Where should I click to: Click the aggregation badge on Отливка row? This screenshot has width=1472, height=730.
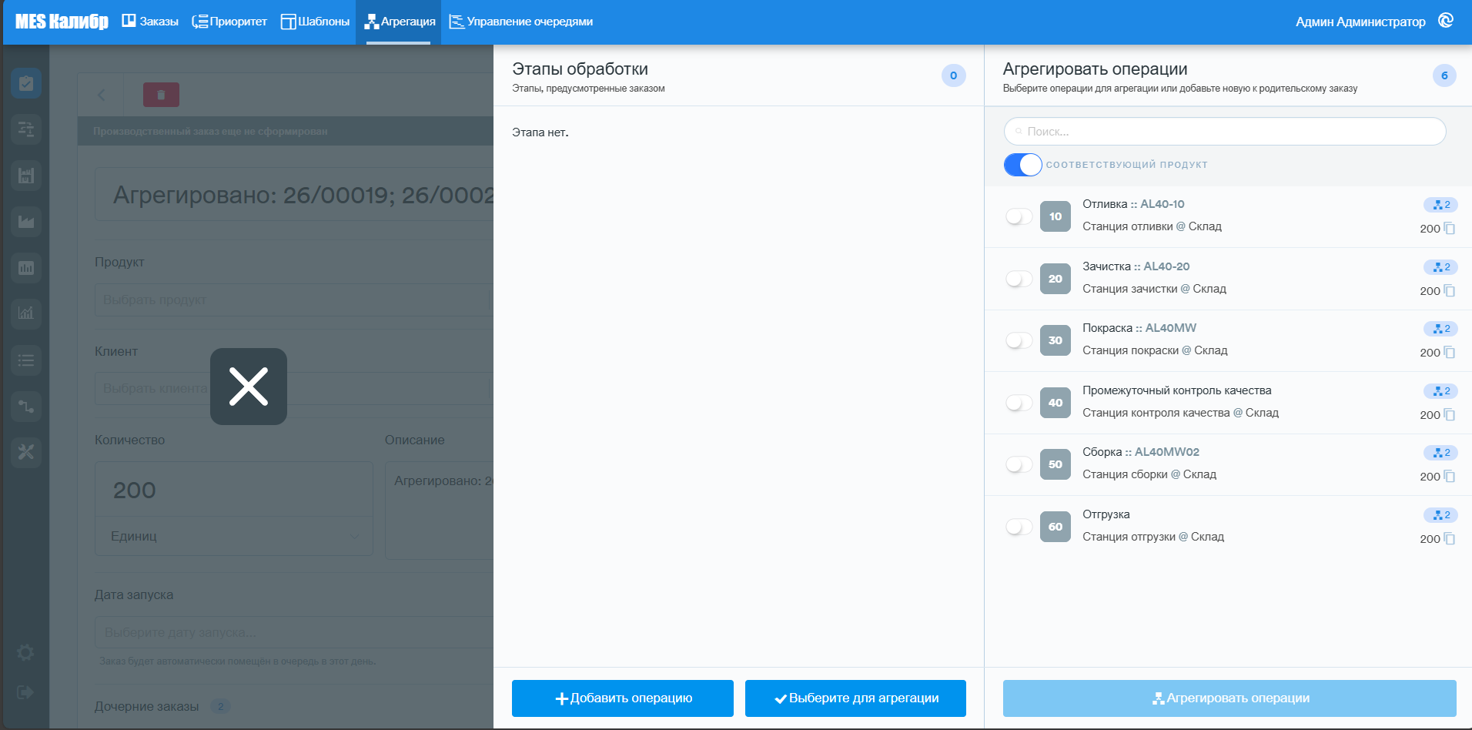coord(1440,205)
